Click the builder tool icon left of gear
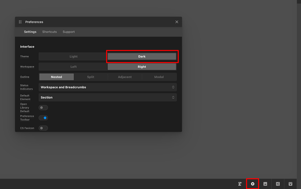The height and width of the screenshot is (189, 301). click(240, 184)
